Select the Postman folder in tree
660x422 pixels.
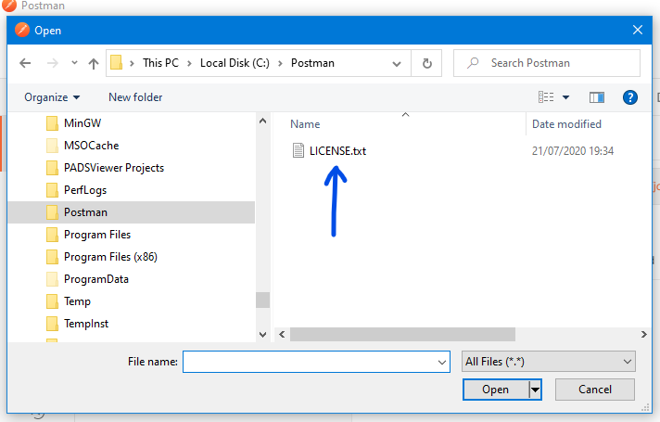(132, 212)
